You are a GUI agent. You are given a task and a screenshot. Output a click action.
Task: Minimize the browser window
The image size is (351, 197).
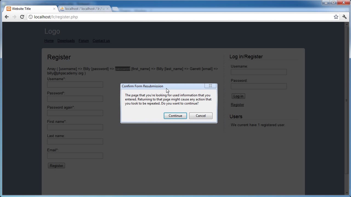pos(326,2)
